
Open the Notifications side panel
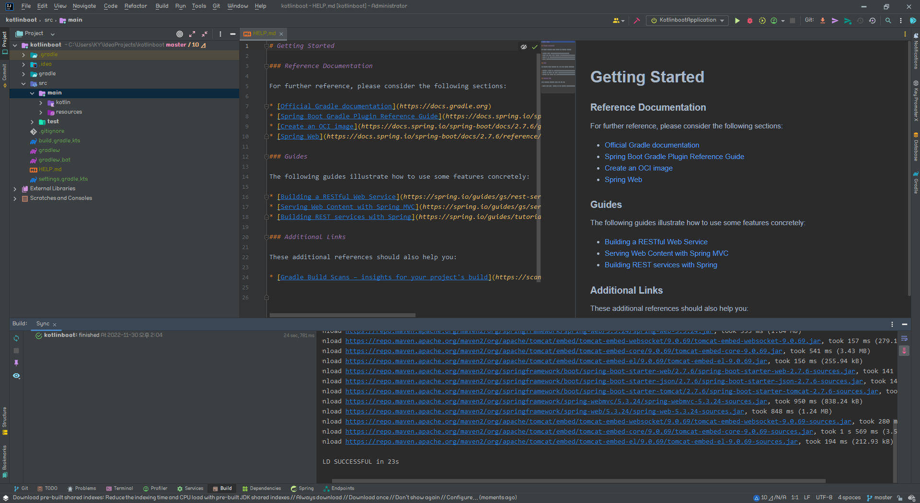click(x=916, y=52)
